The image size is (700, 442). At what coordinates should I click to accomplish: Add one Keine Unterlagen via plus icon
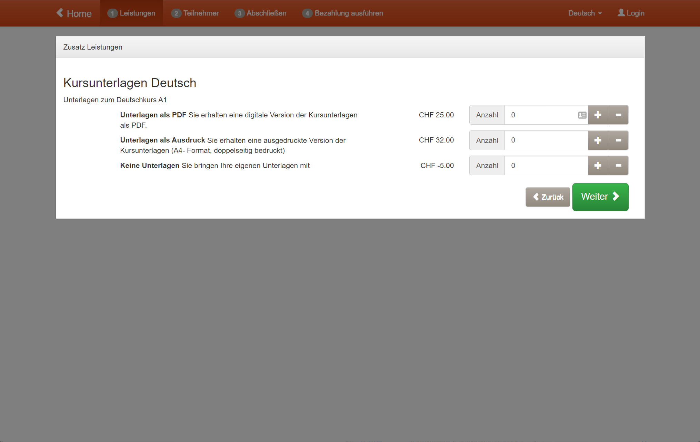(x=598, y=166)
